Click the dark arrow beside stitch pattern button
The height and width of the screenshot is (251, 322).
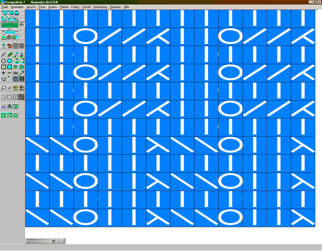pyautogui.click(x=21, y=25)
